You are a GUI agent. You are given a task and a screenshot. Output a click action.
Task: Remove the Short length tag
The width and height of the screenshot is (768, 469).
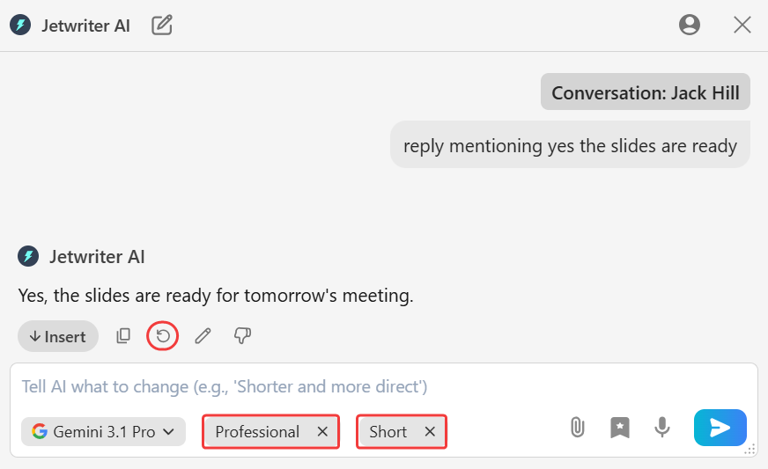tap(430, 432)
